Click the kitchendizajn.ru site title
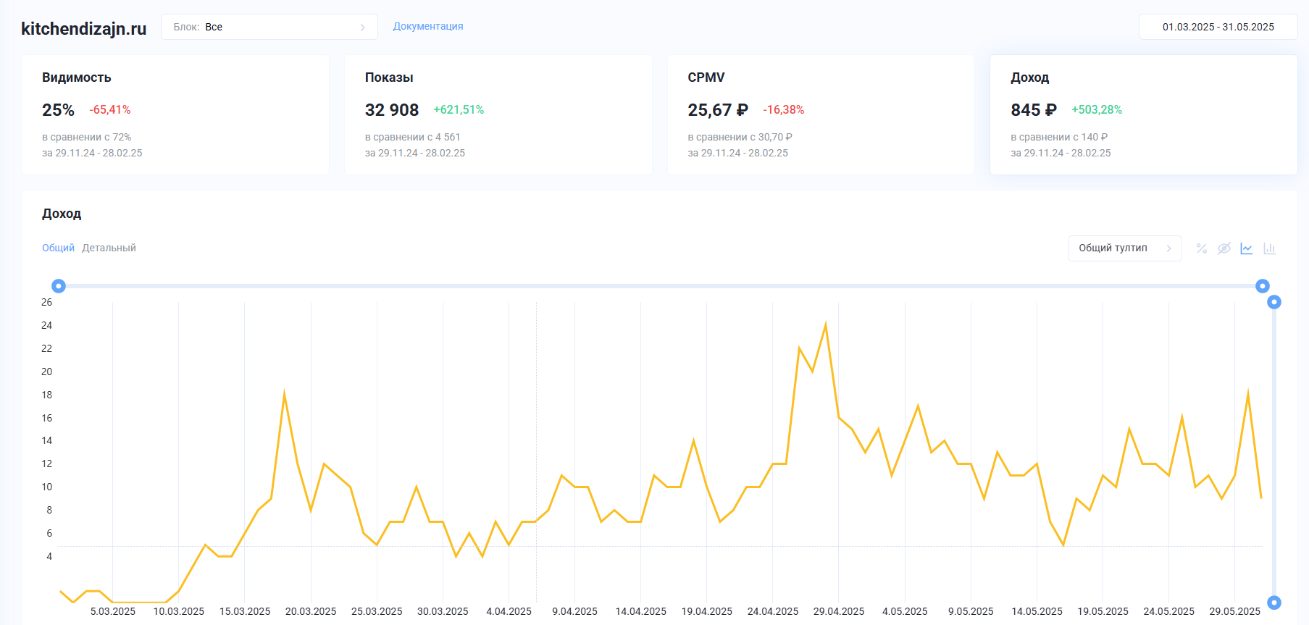This screenshot has width=1309, height=625. (x=84, y=28)
